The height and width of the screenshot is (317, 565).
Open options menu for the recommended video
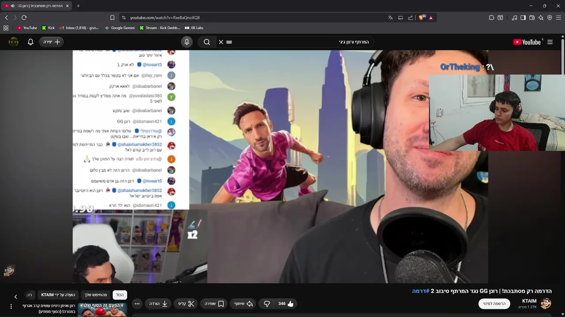click(x=11, y=306)
